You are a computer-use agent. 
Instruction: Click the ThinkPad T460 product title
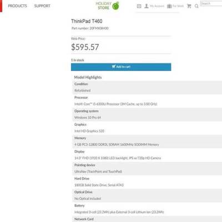point(87,21)
